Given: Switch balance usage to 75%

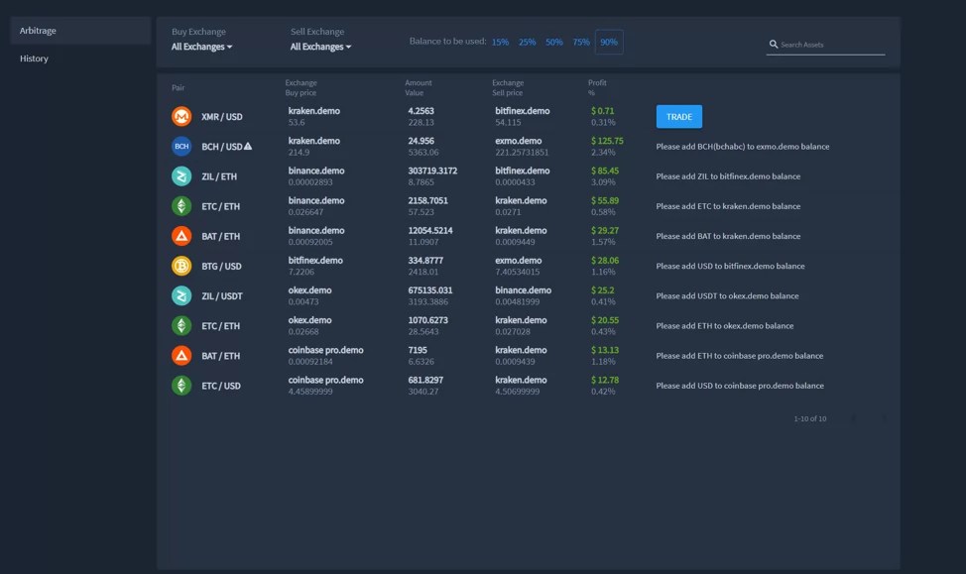Looking at the screenshot, I should pyautogui.click(x=582, y=42).
